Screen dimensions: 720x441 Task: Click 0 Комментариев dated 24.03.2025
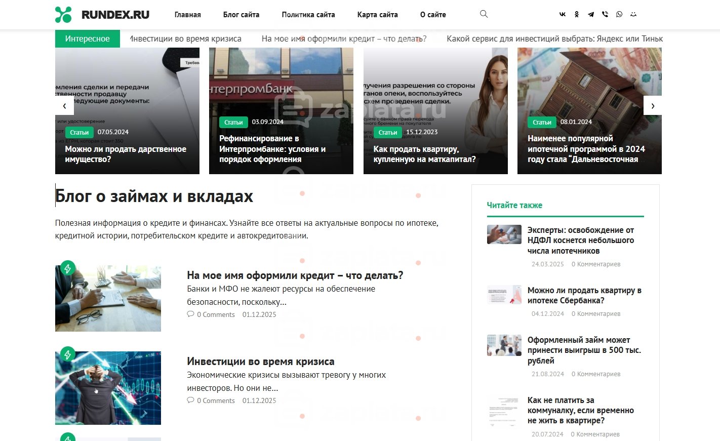coord(596,264)
